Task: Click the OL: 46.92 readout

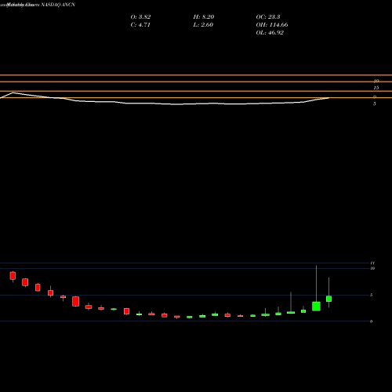Action: point(270,33)
